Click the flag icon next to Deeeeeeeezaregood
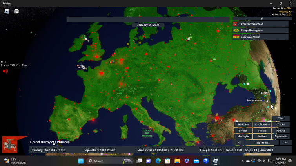296x166 pixels. (235, 24)
